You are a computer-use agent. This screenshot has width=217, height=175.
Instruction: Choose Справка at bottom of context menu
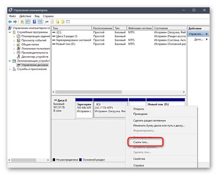139,165
